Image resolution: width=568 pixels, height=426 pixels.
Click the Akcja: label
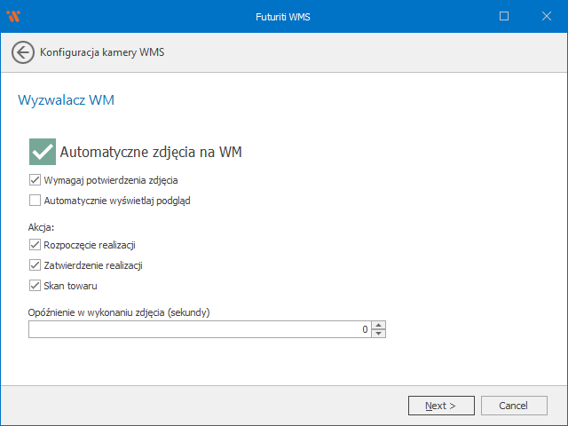point(42,227)
